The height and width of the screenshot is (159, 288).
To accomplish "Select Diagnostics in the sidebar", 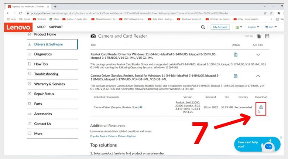I will tap(43, 54).
